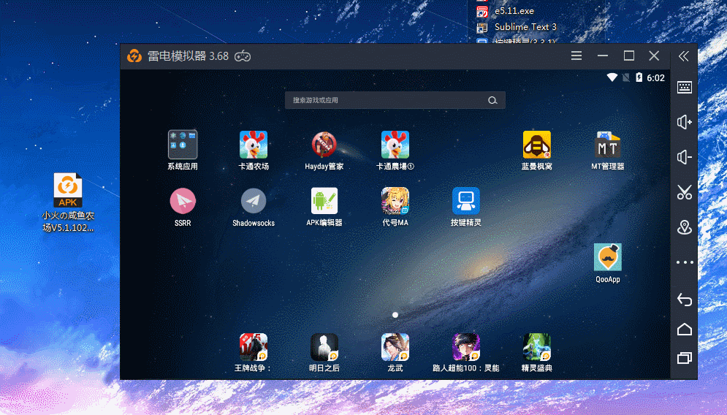Image resolution: width=727 pixels, height=415 pixels.
Task: Click the Android home button
Action: tap(685, 330)
